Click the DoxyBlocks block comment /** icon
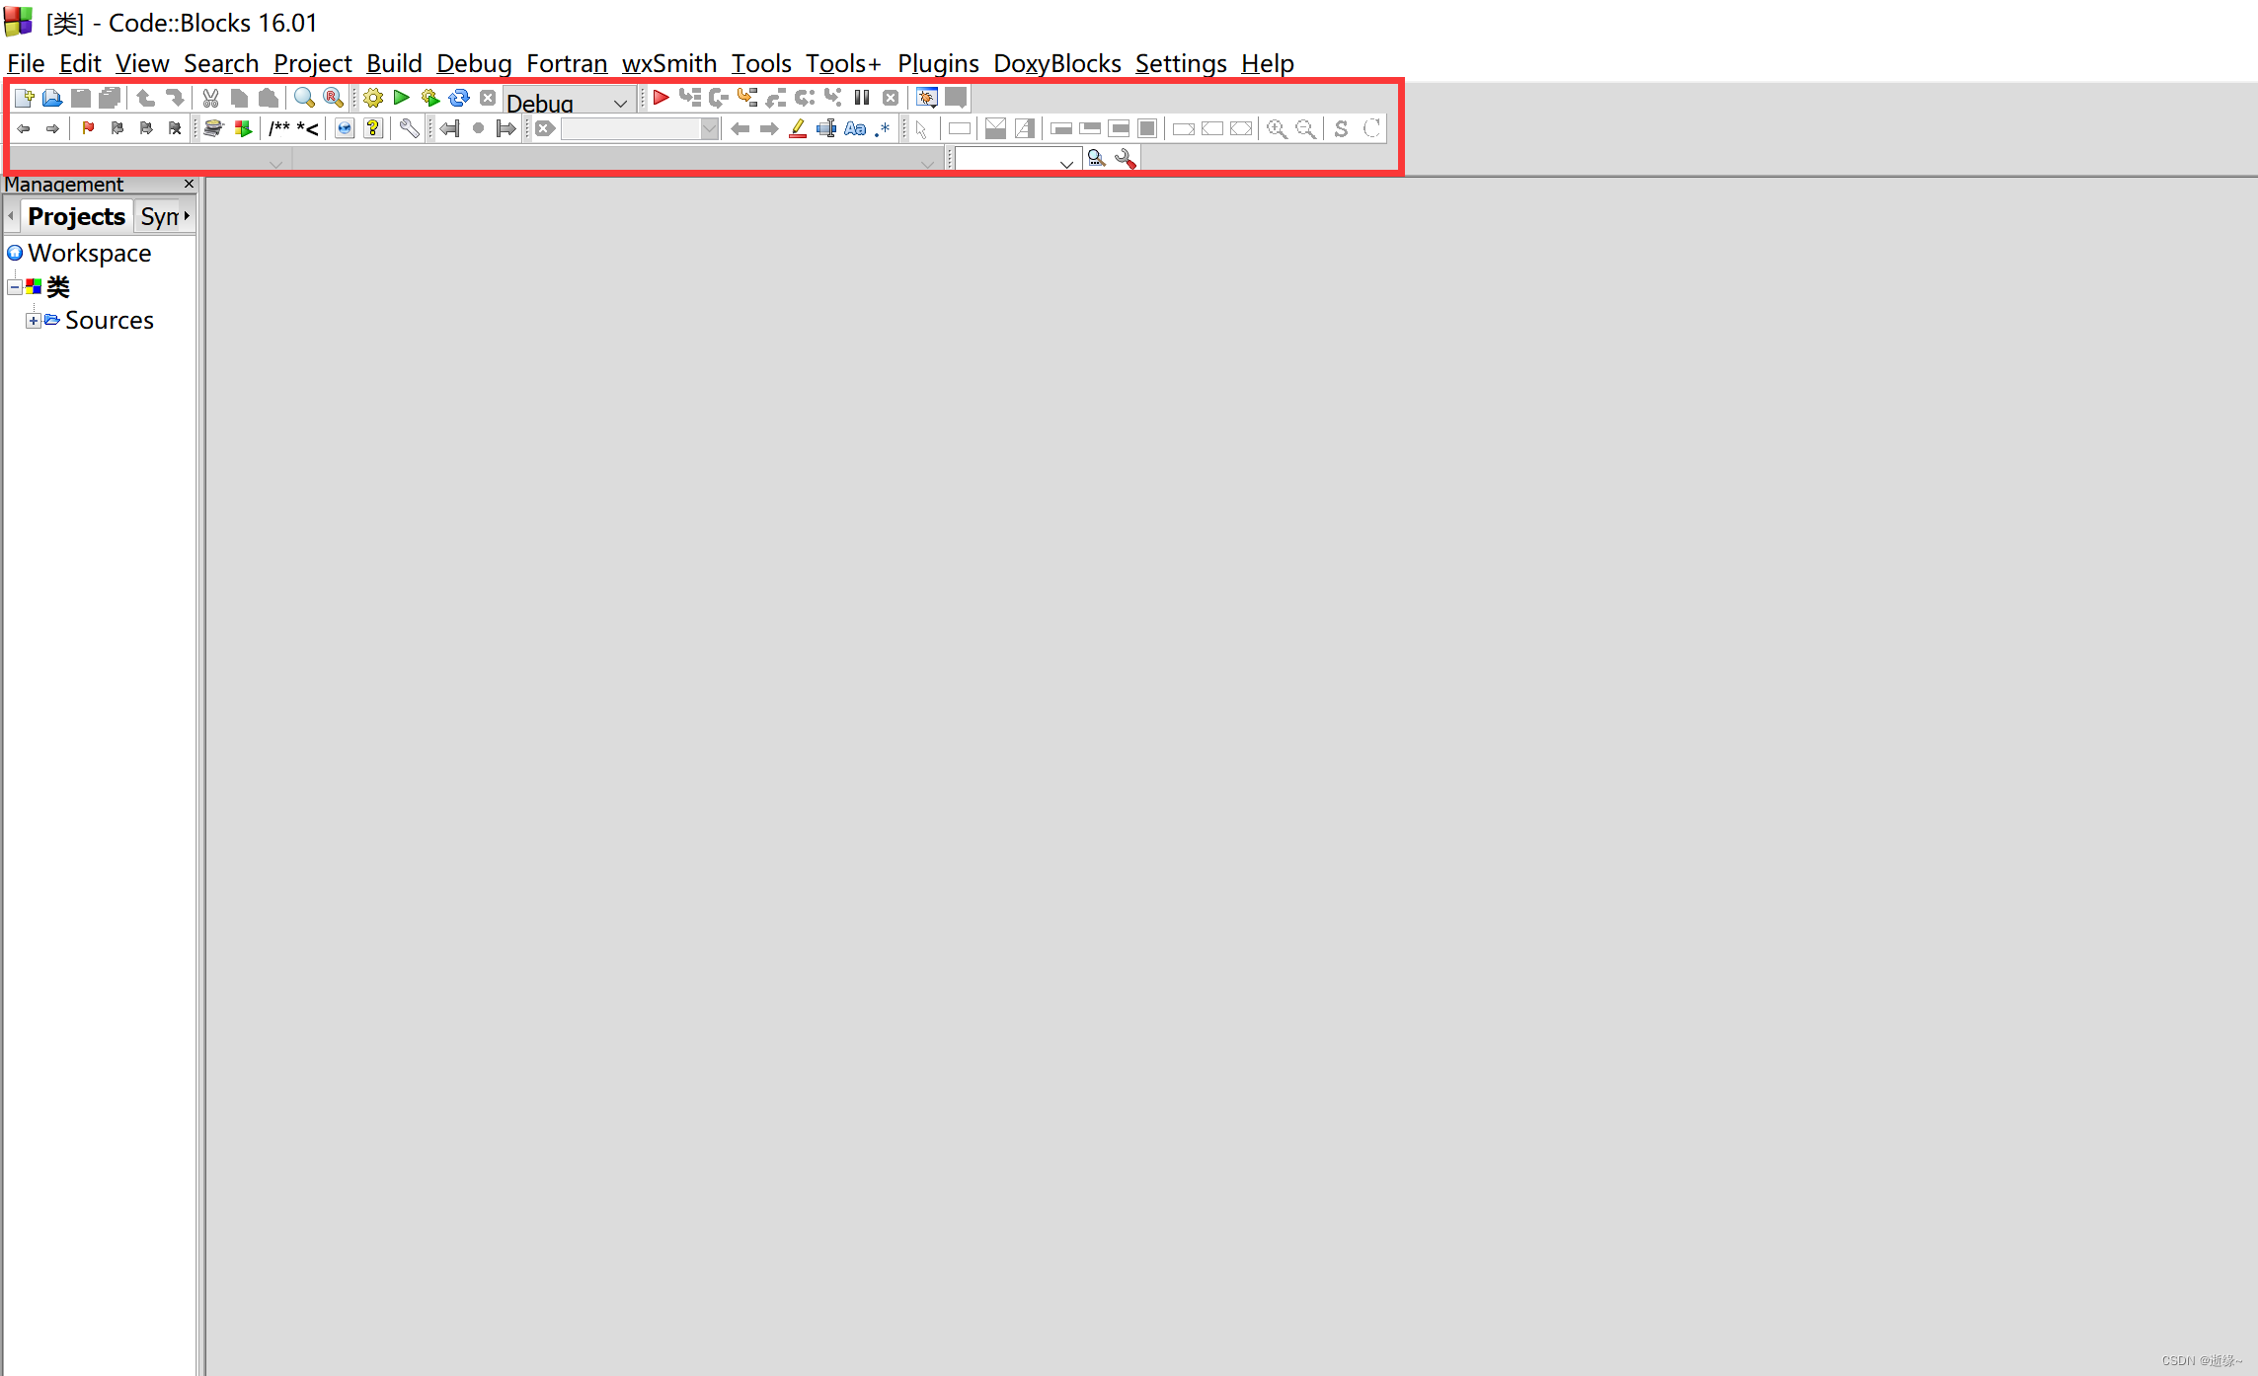The image size is (2258, 1376). 279,128
